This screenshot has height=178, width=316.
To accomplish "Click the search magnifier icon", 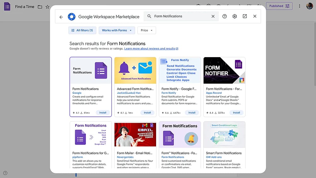I will tap(149, 16).
